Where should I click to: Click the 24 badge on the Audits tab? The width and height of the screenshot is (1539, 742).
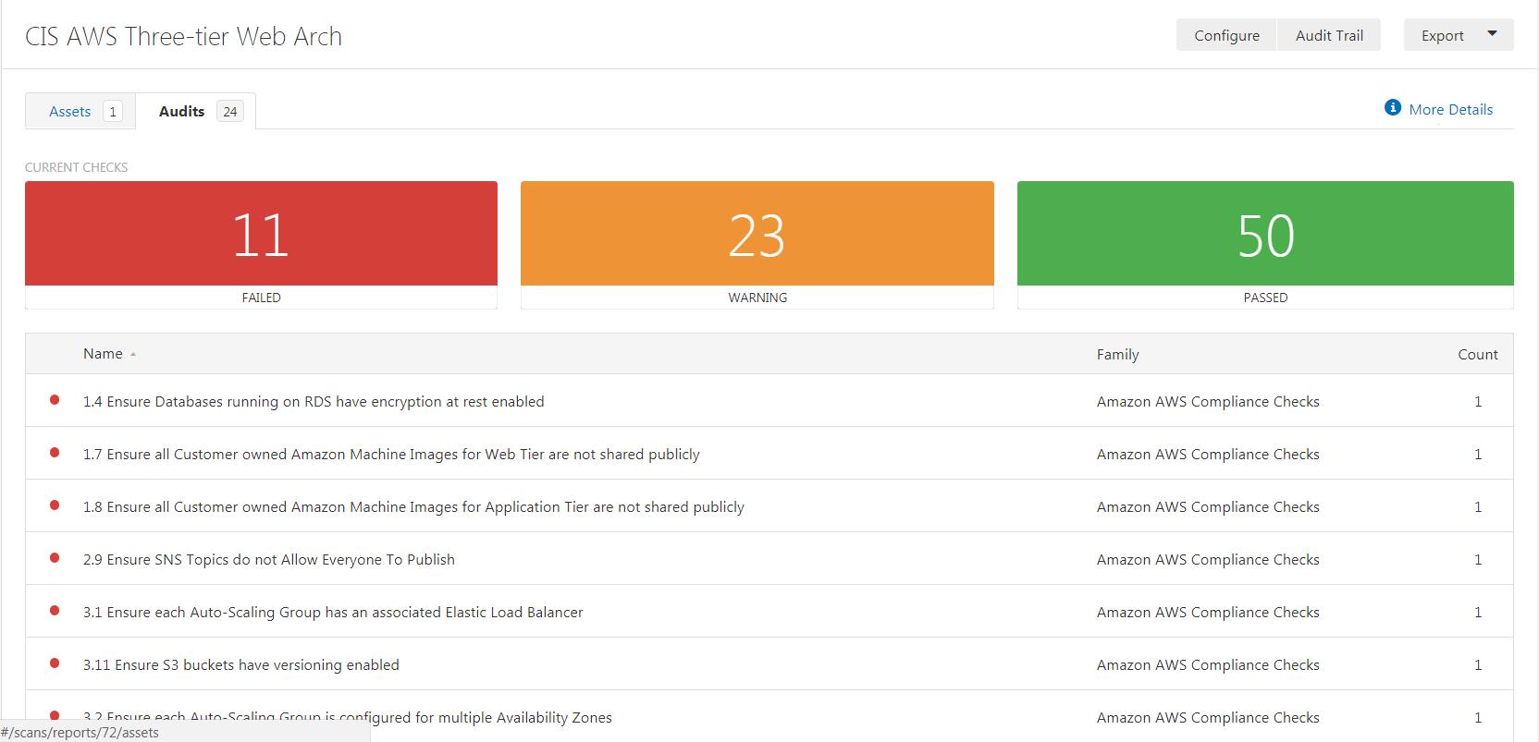point(230,112)
